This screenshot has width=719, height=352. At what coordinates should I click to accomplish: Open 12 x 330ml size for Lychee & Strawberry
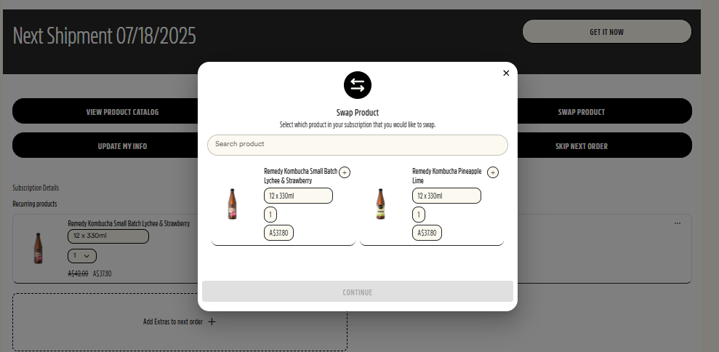click(x=298, y=196)
